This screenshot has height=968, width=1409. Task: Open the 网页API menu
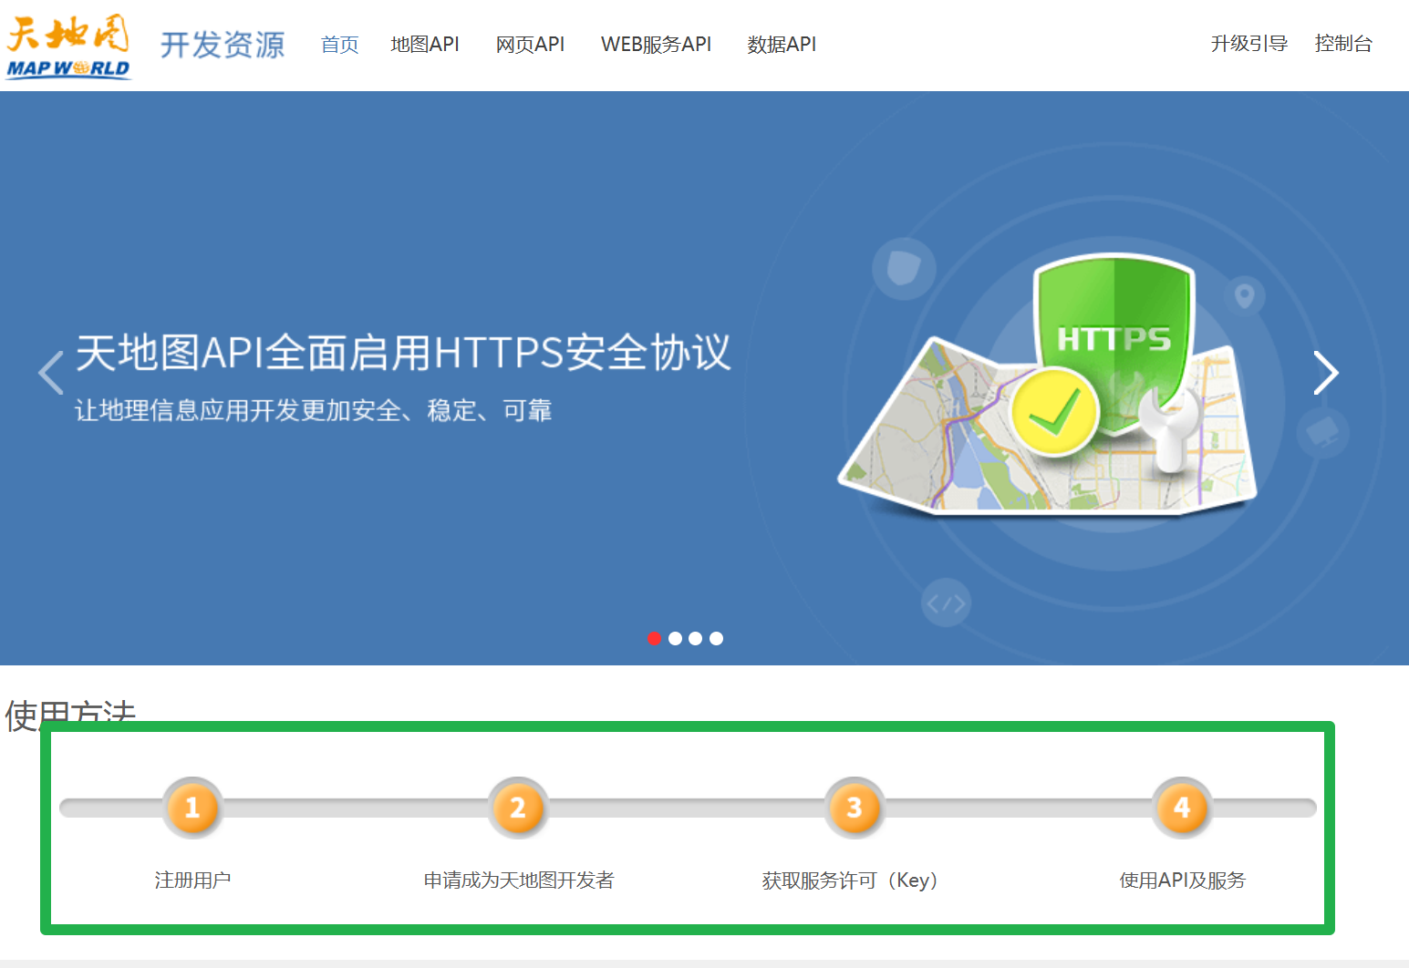530,44
